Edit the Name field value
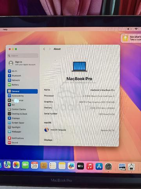The image size is (141, 189). (x=103, y=90)
